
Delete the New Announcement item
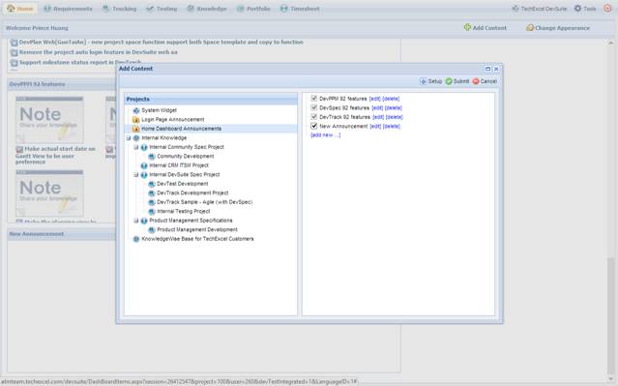392,127
